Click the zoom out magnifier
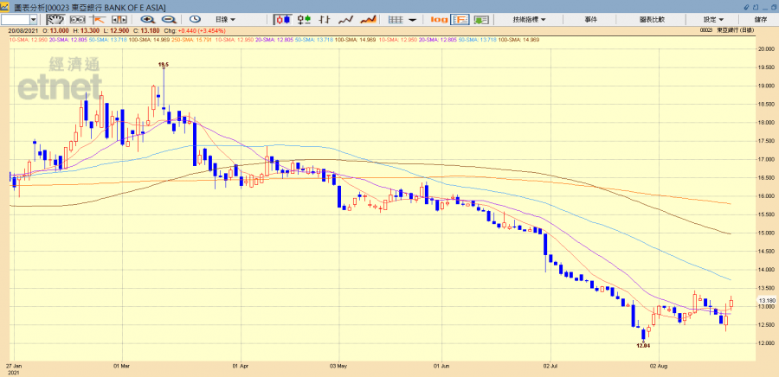Screen dimensions: 779x377 168,19
